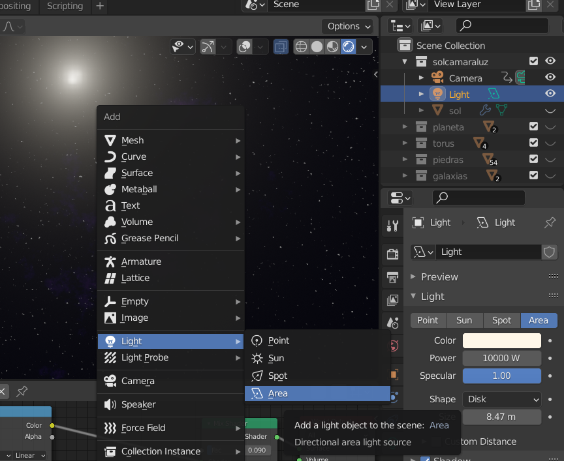This screenshot has height=461, width=564.
Task: Switch to the Scripting workspace tab
Action: coord(65,6)
